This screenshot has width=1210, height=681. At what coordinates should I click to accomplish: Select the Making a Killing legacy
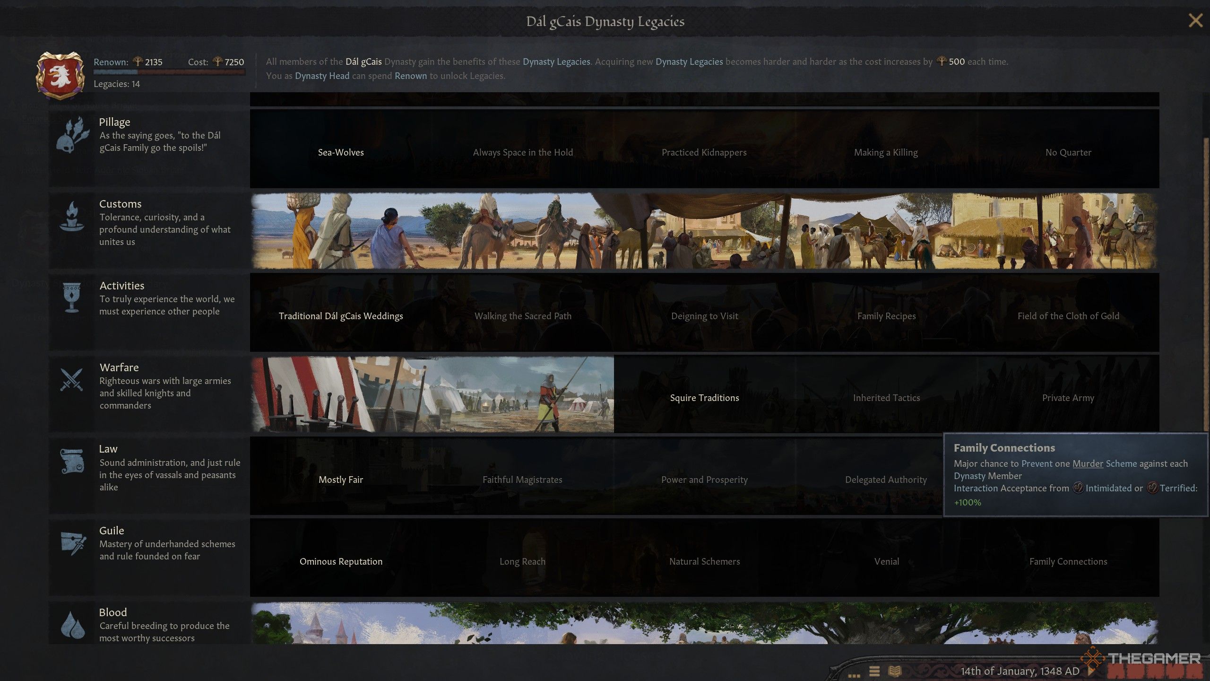click(x=886, y=152)
